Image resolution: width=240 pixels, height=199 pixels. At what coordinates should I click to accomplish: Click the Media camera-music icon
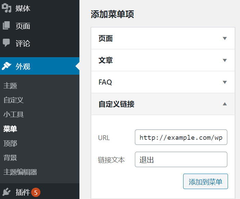coord(7,8)
